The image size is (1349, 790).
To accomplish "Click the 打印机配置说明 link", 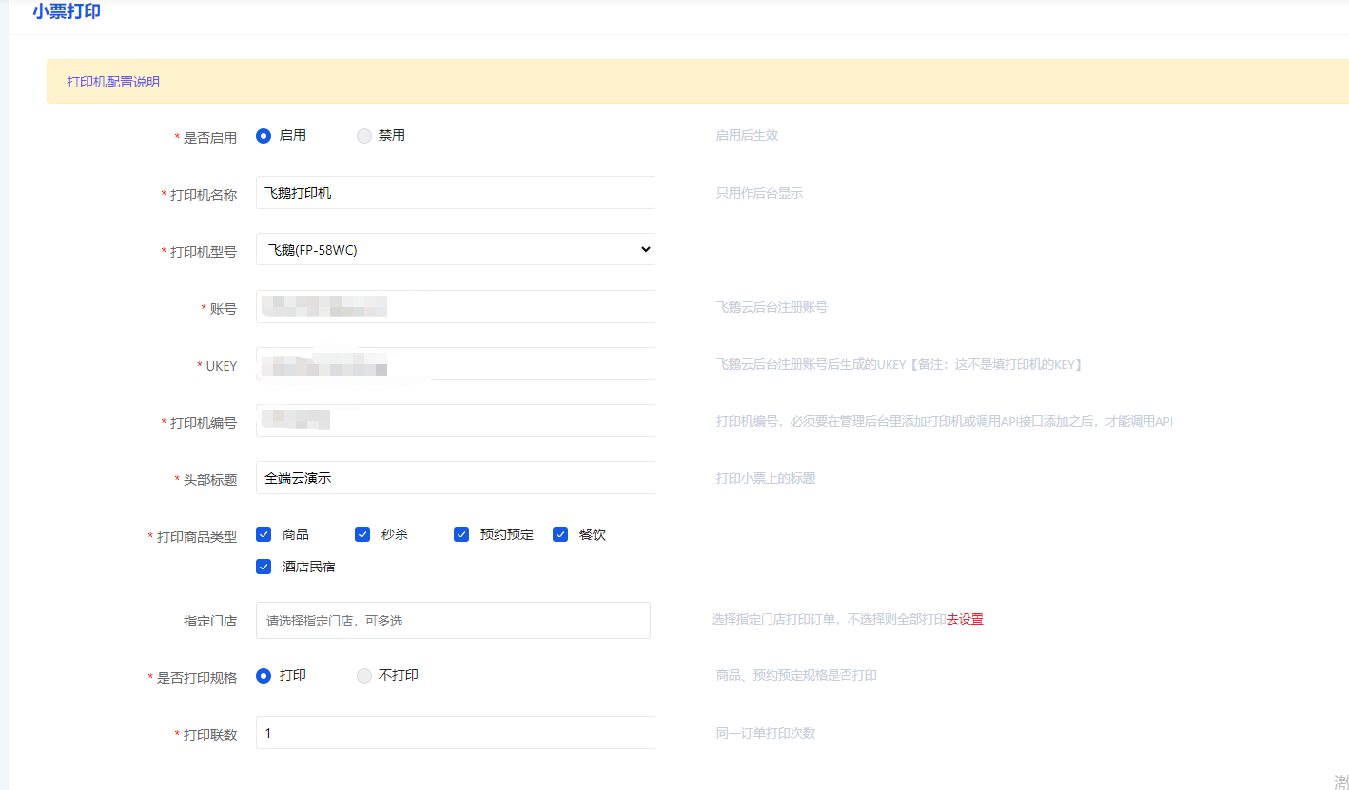I will click(x=113, y=82).
